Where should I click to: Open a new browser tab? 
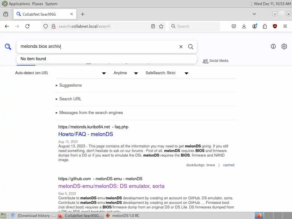tap(82, 14)
